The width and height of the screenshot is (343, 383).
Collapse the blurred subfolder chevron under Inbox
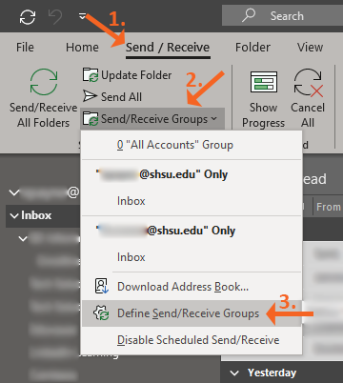(x=23, y=238)
